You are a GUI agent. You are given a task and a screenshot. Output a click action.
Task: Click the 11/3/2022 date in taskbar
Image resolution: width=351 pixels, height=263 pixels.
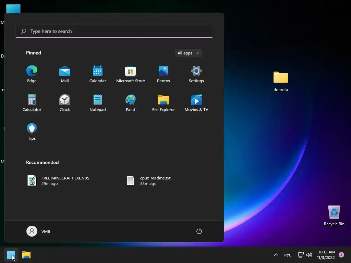click(x=326, y=258)
